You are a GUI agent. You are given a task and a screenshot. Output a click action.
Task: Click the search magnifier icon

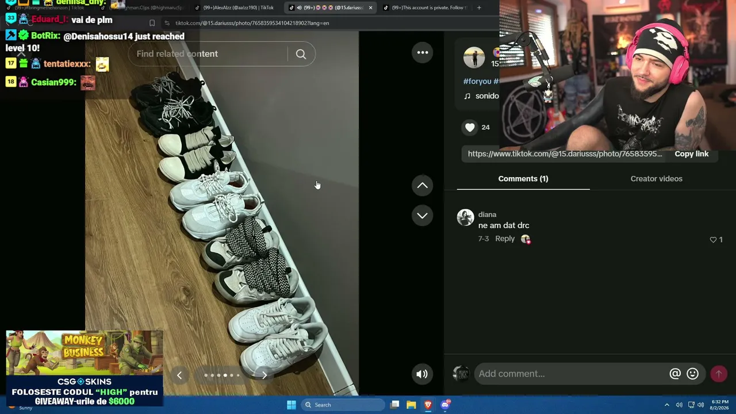click(x=301, y=54)
